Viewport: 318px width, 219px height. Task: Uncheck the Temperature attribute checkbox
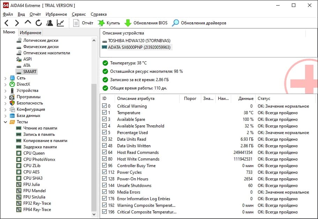click(x=105, y=112)
